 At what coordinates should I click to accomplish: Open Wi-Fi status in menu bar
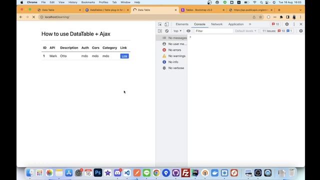pyautogui.click(x=254, y=2)
